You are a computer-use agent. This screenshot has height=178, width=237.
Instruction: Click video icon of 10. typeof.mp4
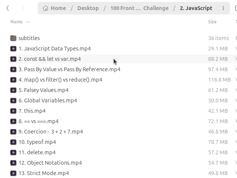point(13,142)
